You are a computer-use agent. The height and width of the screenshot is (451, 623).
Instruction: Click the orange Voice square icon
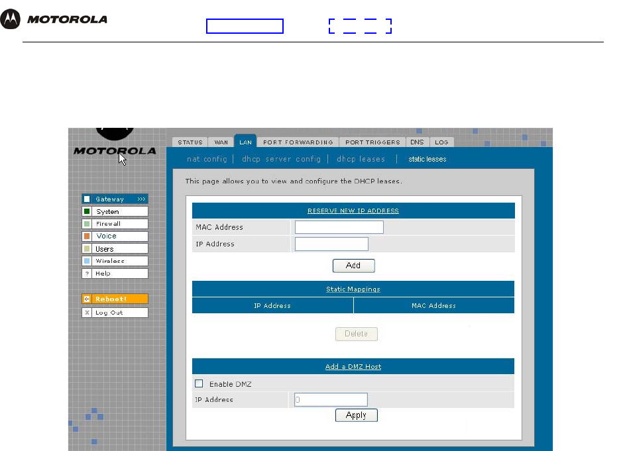[x=87, y=236]
